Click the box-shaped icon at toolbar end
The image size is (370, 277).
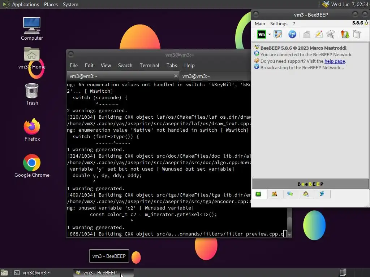(357, 34)
